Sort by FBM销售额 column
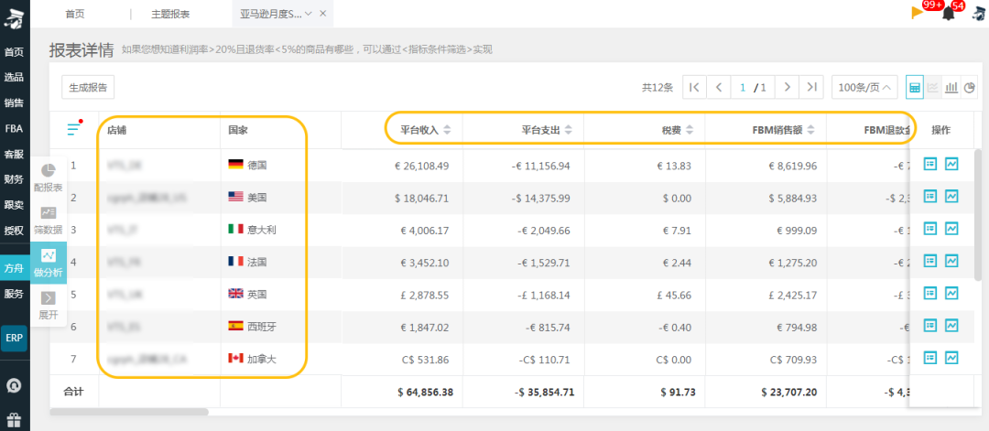The height and width of the screenshot is (431, 989). click(810, 131)
